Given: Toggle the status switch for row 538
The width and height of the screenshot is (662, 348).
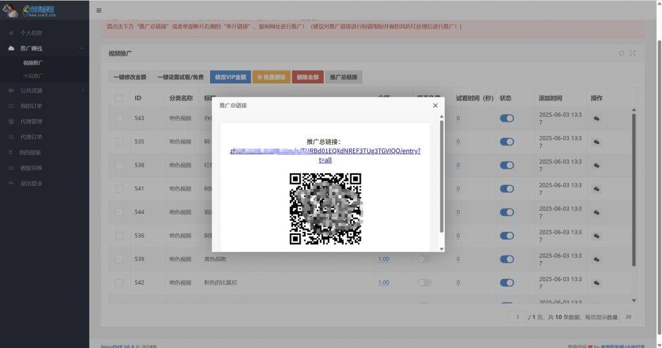Looking at the screenshot, I should pyautogui.click(x=507, y=165).
